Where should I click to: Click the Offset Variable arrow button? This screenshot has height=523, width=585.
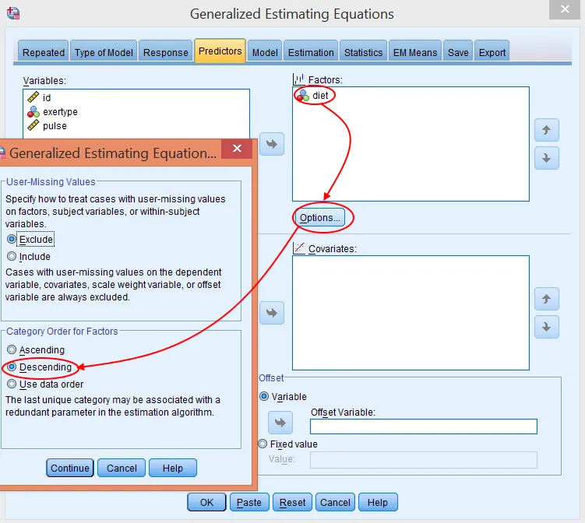point(280,423)
